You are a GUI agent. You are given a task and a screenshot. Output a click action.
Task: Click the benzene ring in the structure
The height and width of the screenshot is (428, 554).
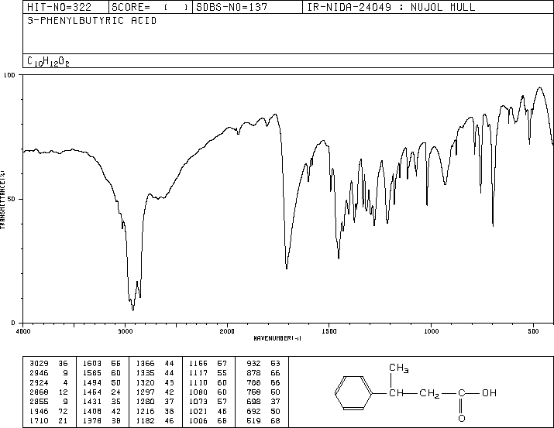[353, 392]
